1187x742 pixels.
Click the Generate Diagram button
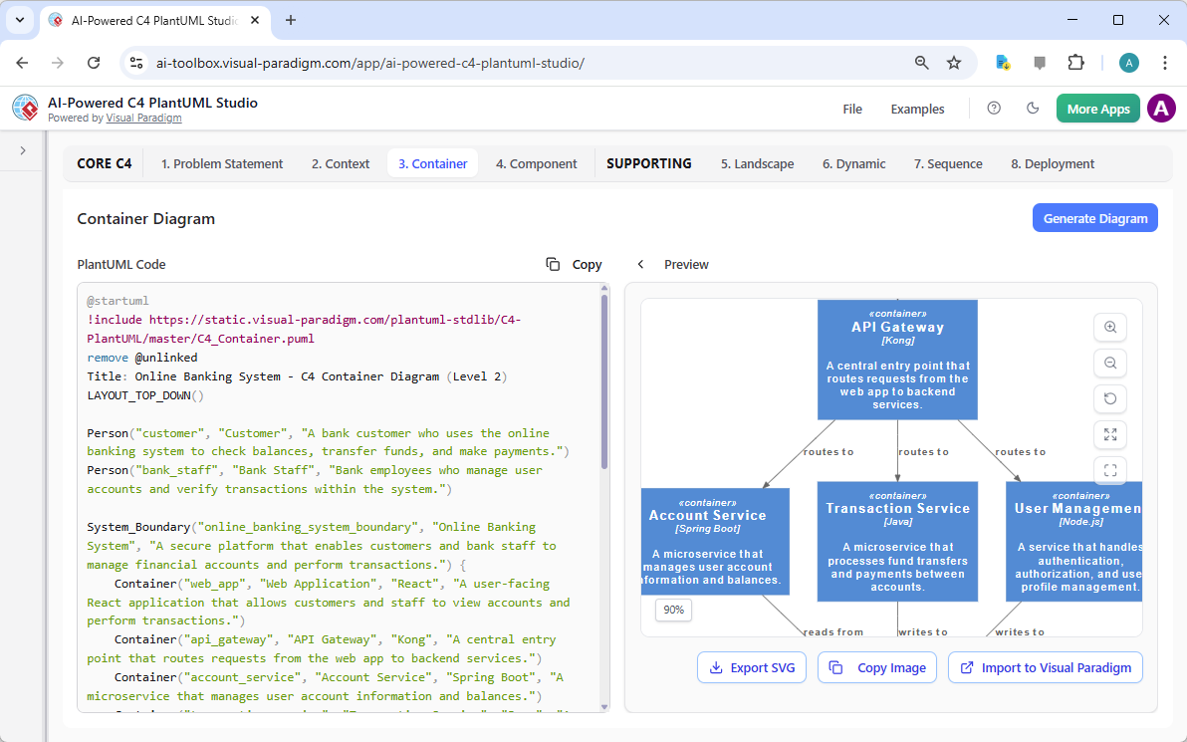coord(1095,217)
